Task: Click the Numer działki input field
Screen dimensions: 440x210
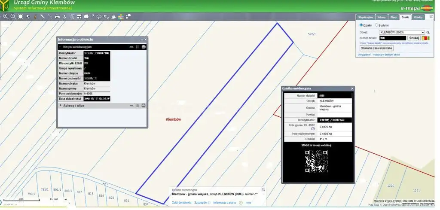Action: [x=392, y=38]
